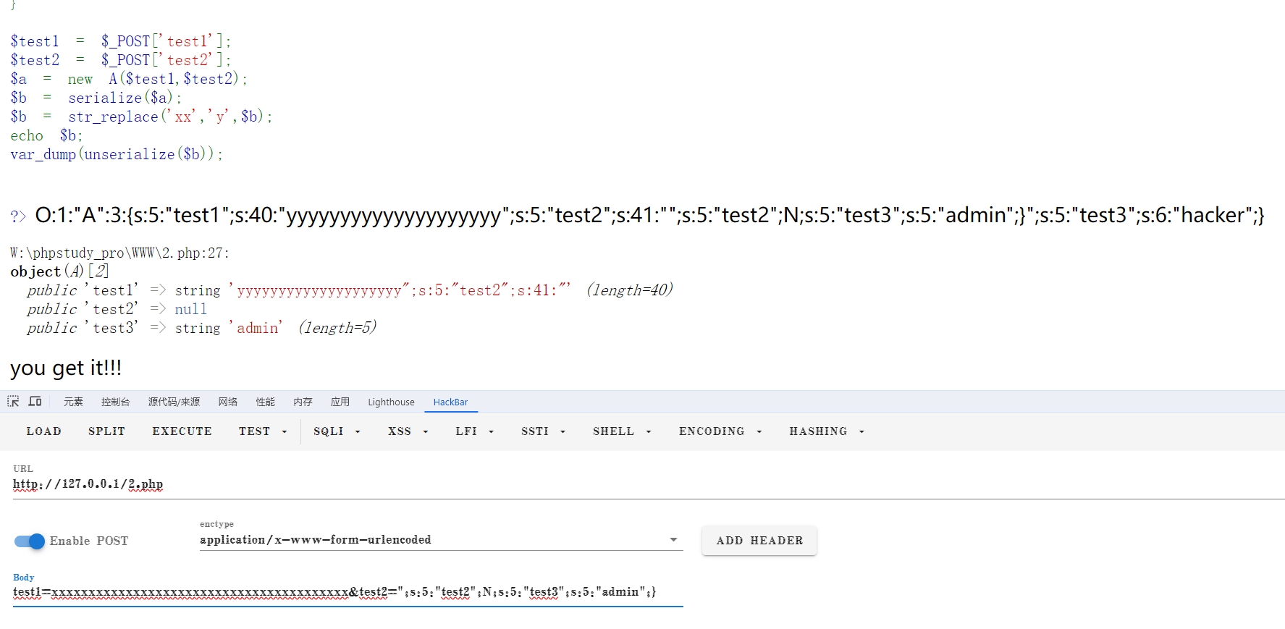
Task: Expand the SQLI dropdown menu
Action: click(x=336, y=431)
